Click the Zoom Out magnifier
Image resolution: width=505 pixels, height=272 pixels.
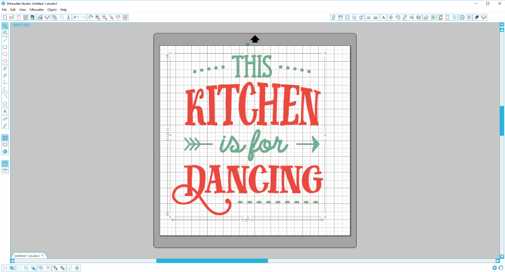(104, 18)
